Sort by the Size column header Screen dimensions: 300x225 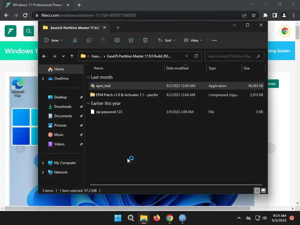[247, 68]
